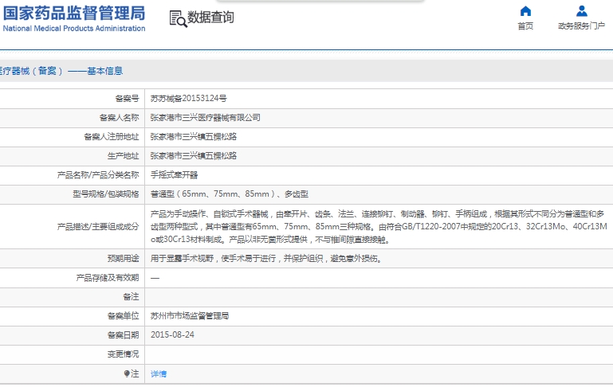Click the 型号规格/包装规格 label
Screen dimensions: 613x387
pos(106,194)
